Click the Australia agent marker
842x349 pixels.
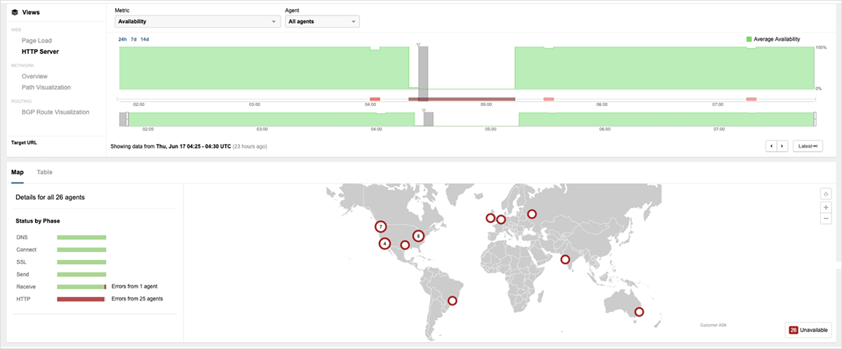[x=639, y=312]
